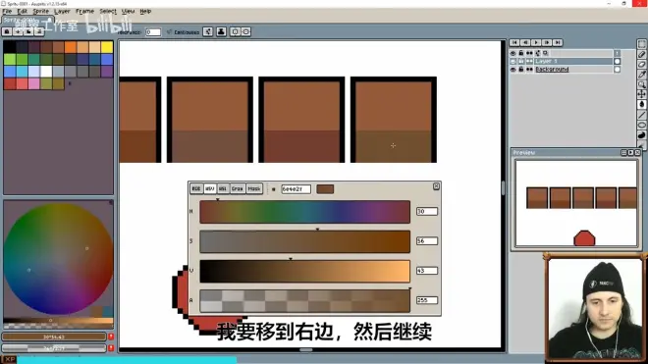Select the Eraser tool in the toolbox
This screenshot has height=364, width=648.
point(641,64)
